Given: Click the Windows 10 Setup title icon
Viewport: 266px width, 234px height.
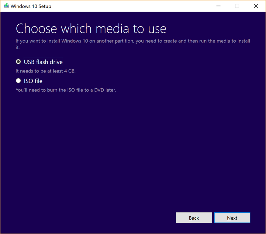Looking at the screenshot, I should click(x=6, y=6).
